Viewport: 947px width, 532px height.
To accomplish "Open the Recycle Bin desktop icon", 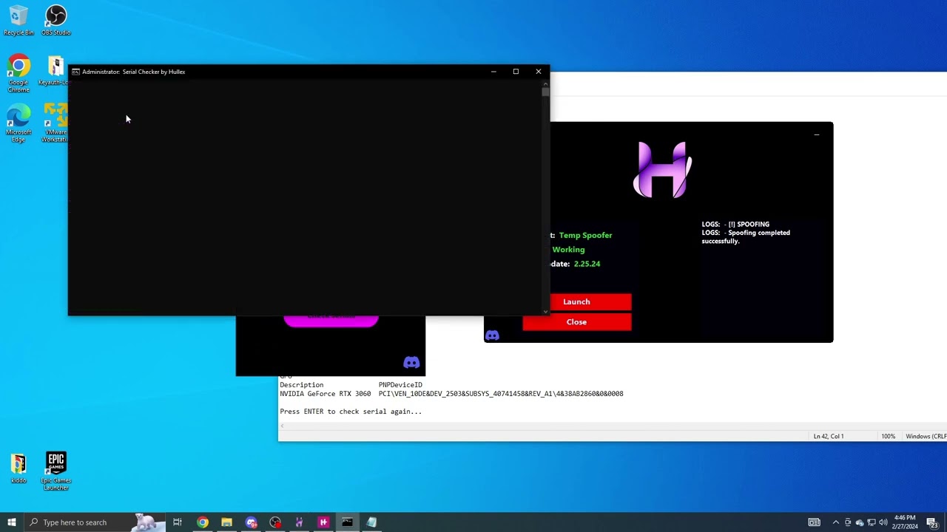I will click(18, 20).
